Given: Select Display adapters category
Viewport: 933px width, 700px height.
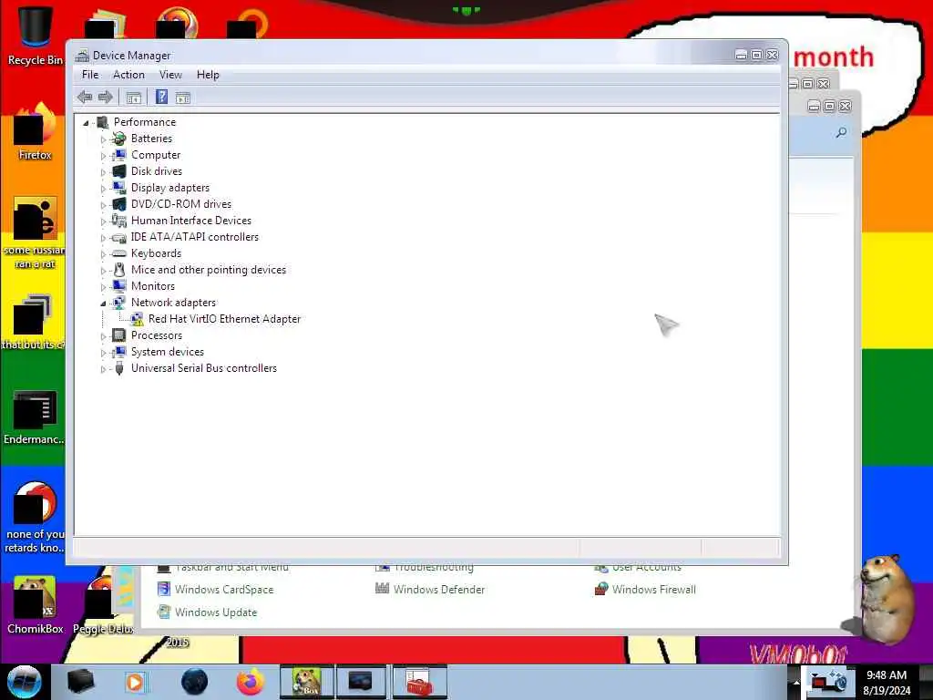Looking at the screenshot, I should click(x=170, y=188).
